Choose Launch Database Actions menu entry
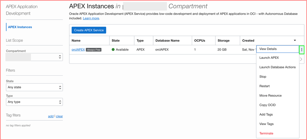The image size is (307, 140). tap(278, 67)
